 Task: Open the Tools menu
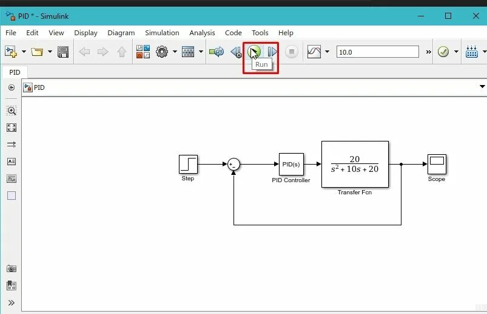click(260, 33)
